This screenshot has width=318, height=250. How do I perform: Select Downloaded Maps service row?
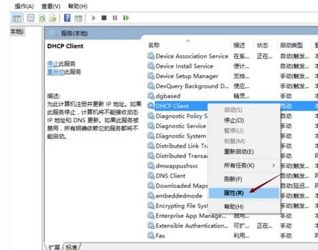[177, 186]
